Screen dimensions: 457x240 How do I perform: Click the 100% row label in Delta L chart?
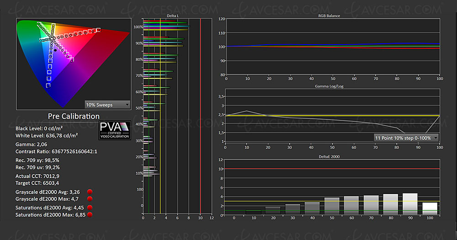point(138,27)
